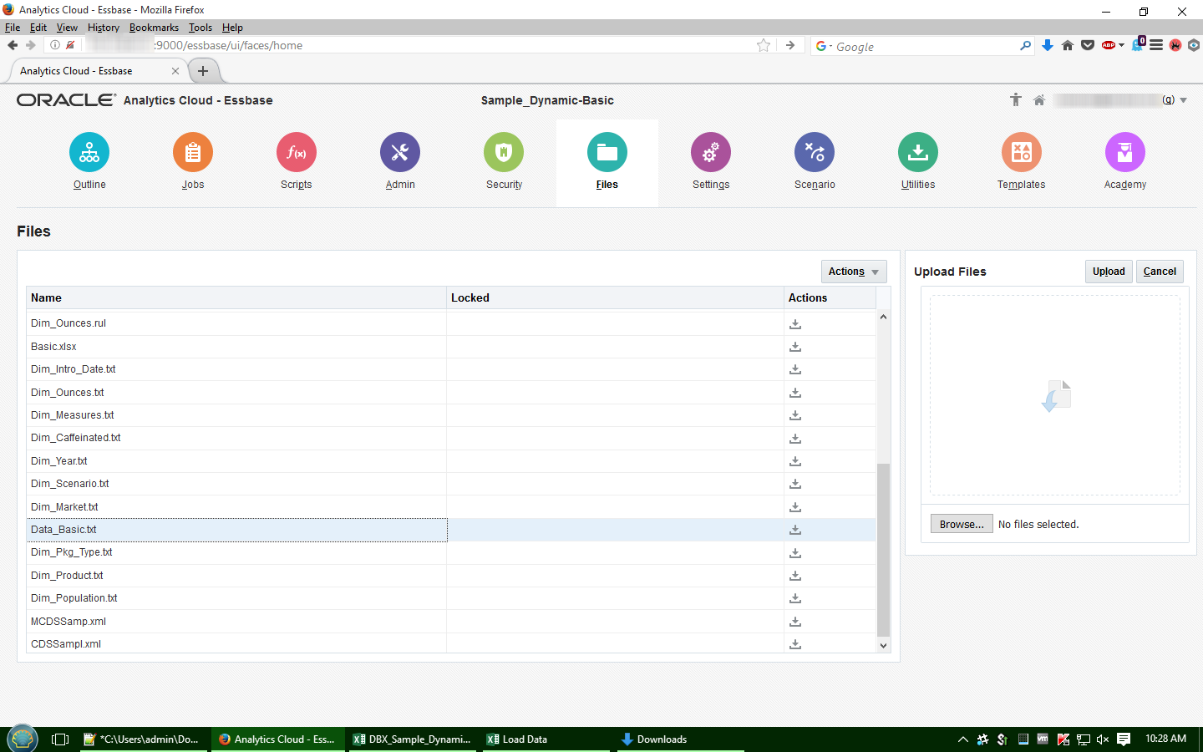Switch to DBX_Sample_Dynamic Excel taskbar window

(x=413, y=739)
